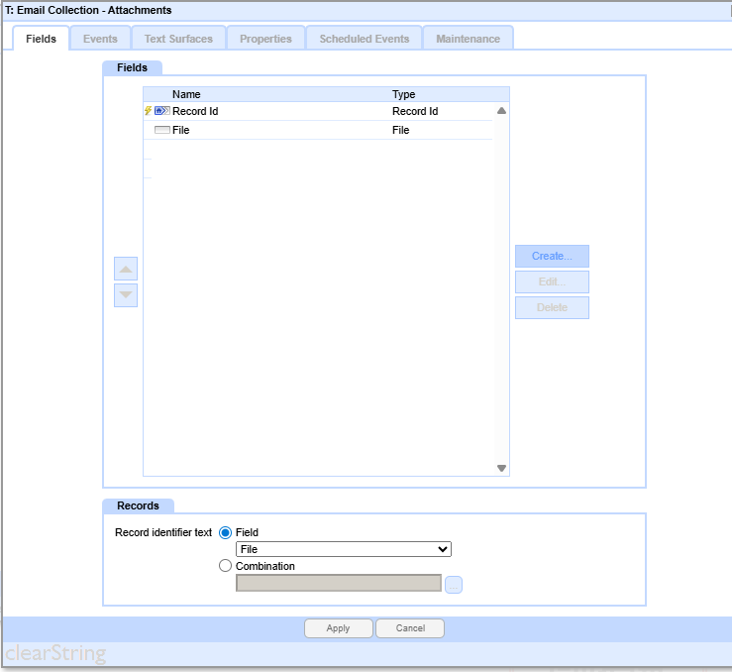
Task: Click the File field type icon
Action: point(161,130)
